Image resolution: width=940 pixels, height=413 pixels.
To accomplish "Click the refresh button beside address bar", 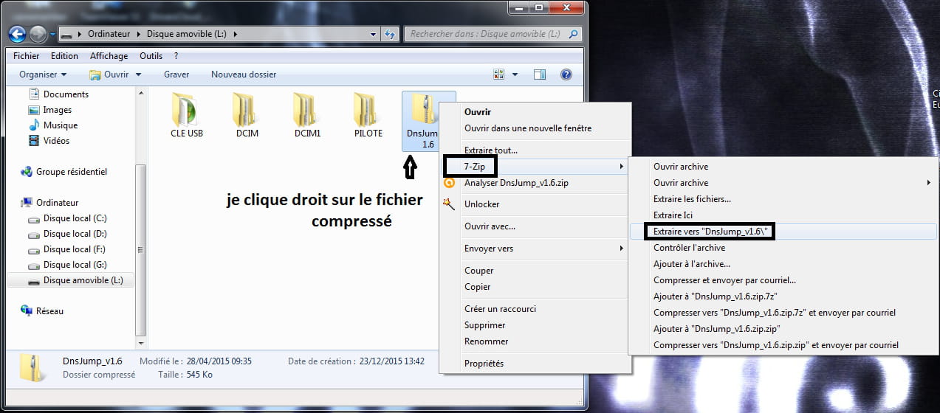I will 390,35.
